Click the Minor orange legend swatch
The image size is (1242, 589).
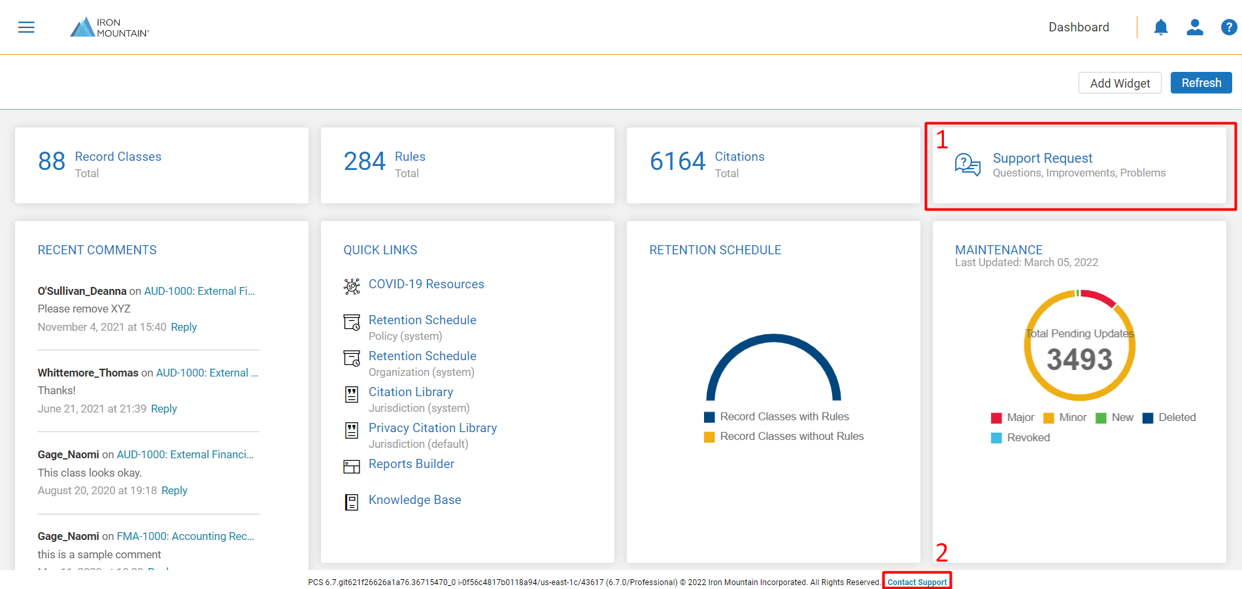point(1049,418)
